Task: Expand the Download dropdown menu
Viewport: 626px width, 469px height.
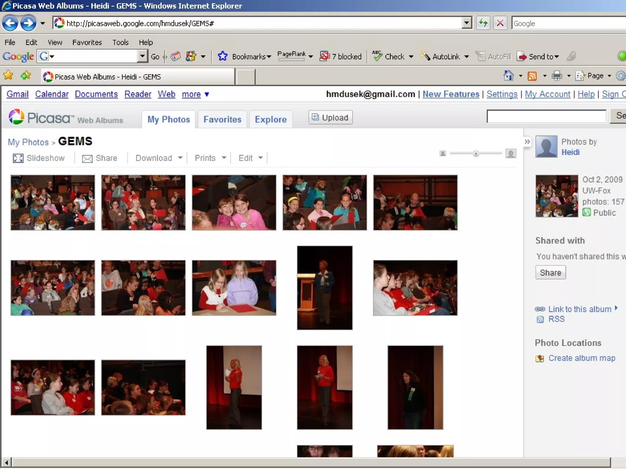Action: [x=159, y=158]
